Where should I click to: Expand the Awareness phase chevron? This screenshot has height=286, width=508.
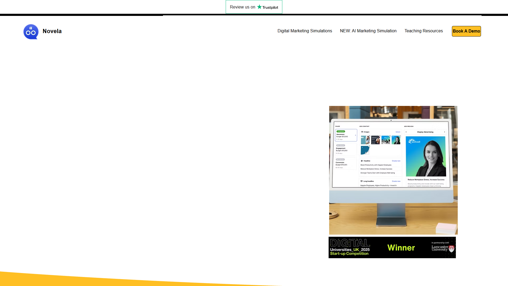point(355,135)
